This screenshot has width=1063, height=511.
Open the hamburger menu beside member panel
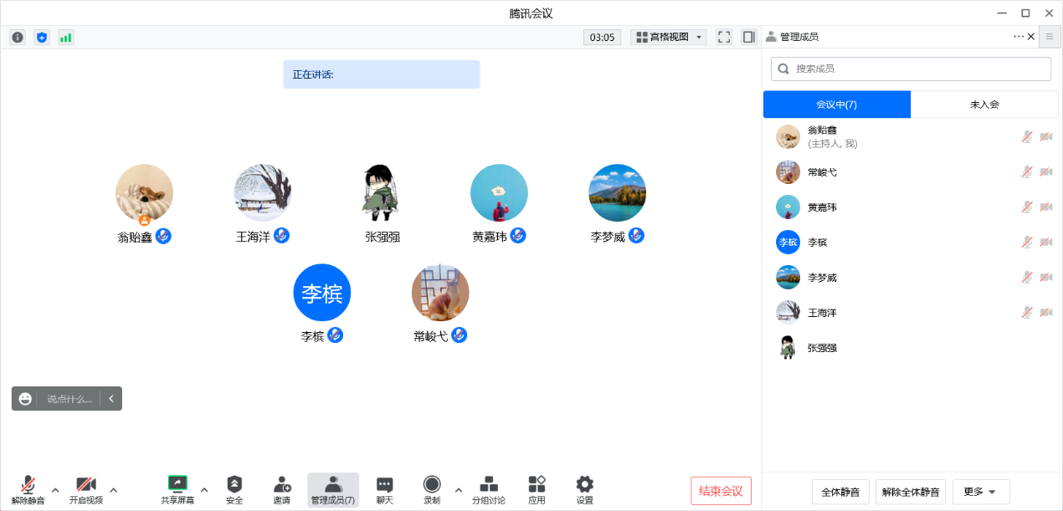pos(1050,36)
